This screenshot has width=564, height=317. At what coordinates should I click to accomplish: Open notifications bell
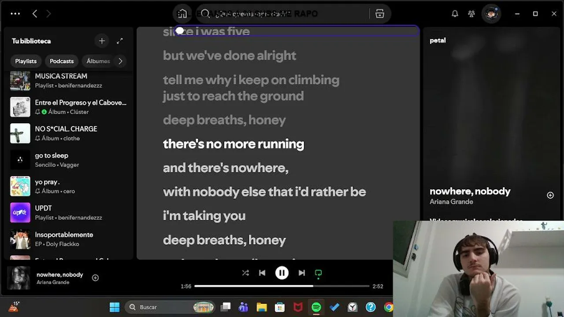click(x=455, y=14)
